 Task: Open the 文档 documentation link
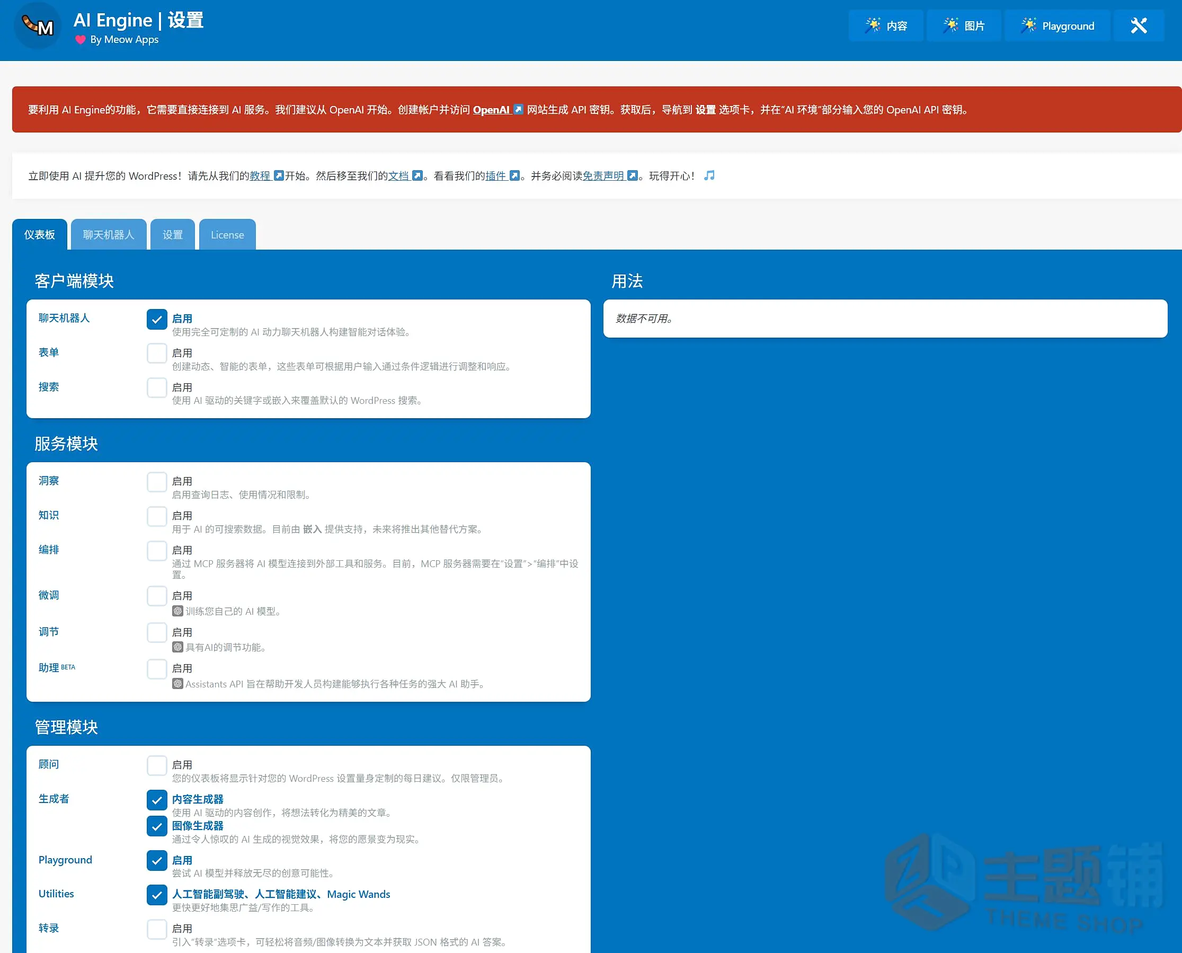pos(399,175)
